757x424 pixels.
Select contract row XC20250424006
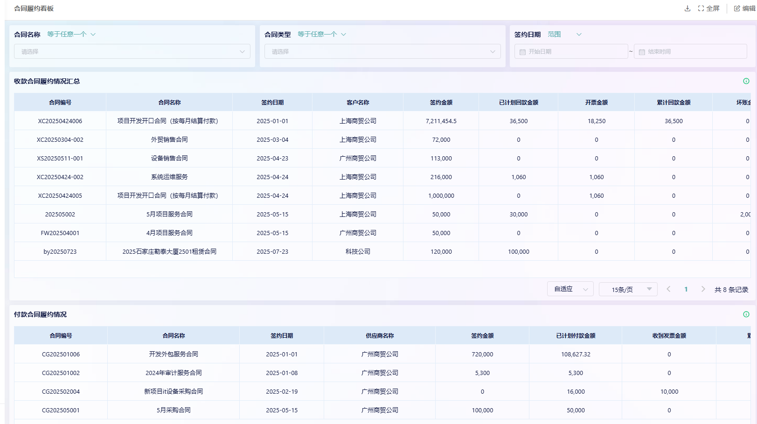60,121
